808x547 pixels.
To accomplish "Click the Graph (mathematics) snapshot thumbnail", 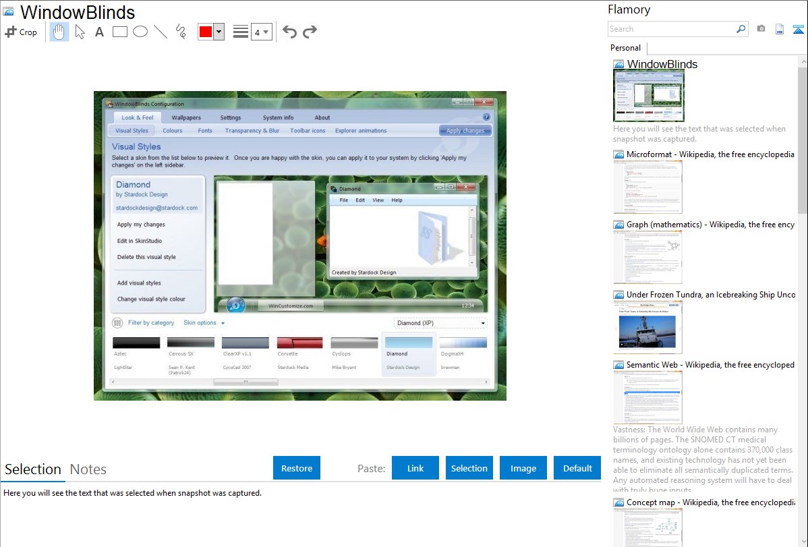I will coord(647,258).
